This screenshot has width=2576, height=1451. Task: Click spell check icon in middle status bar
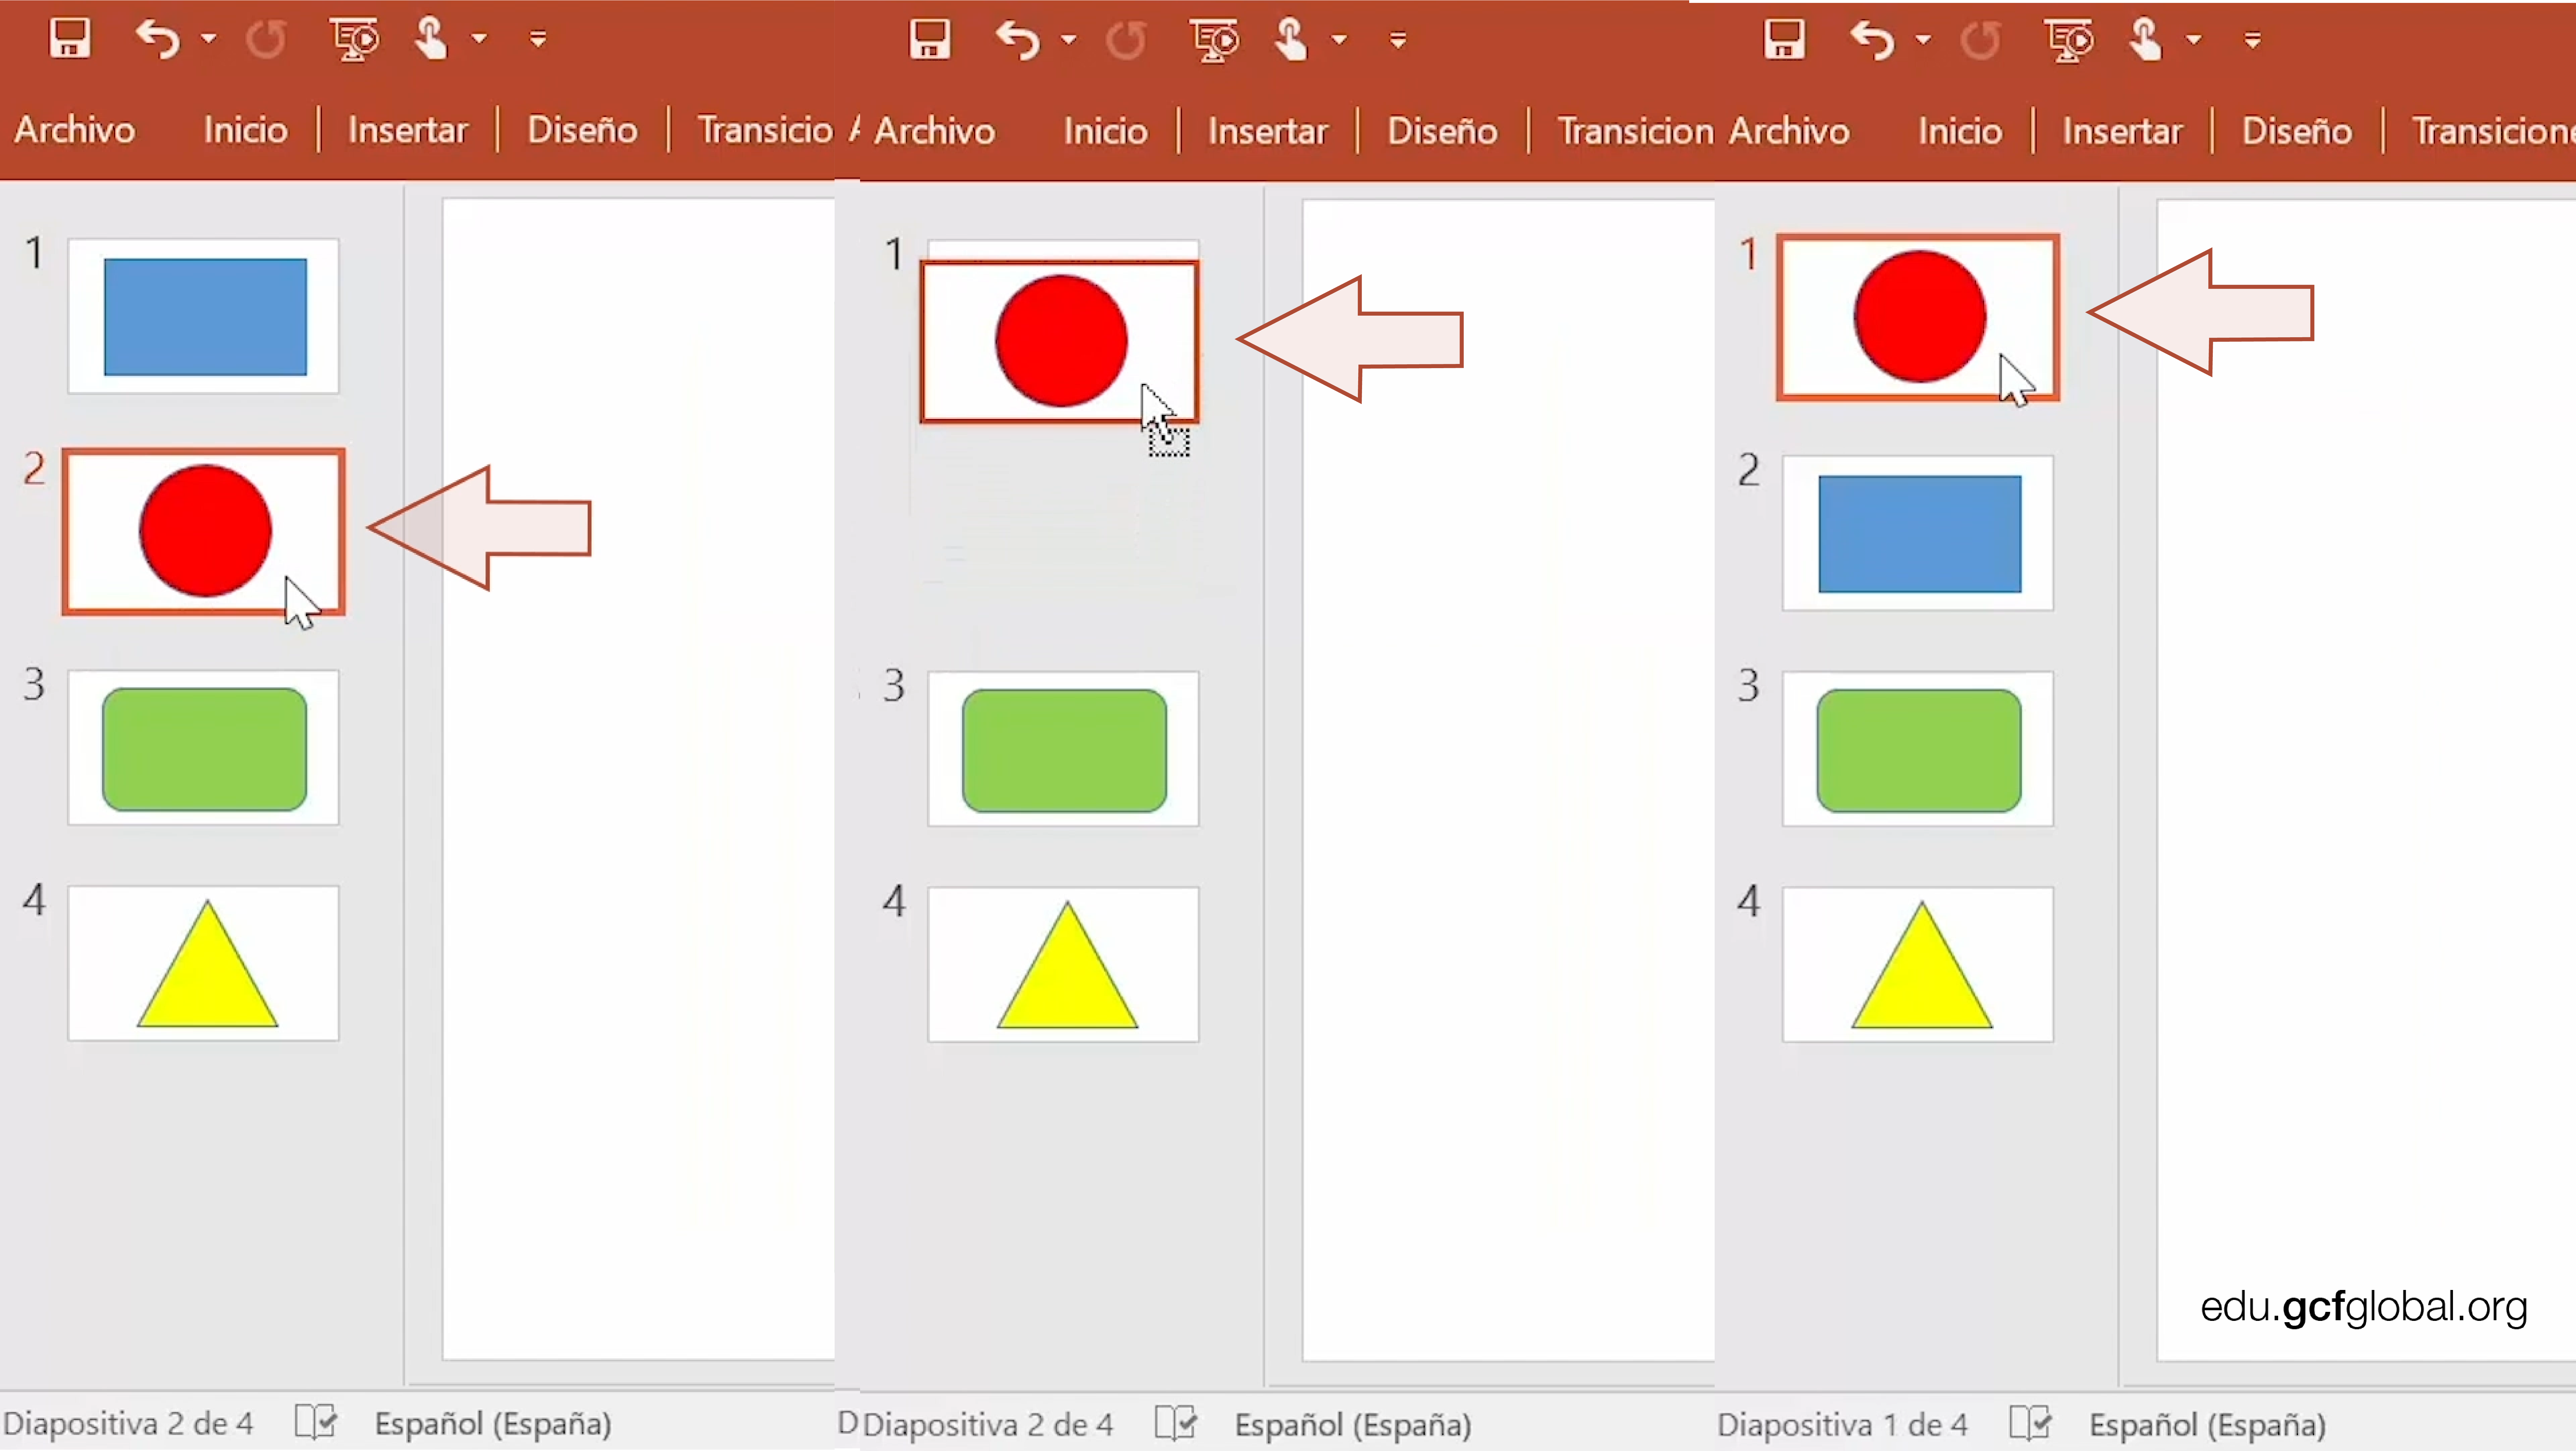click(1176, 1422)
